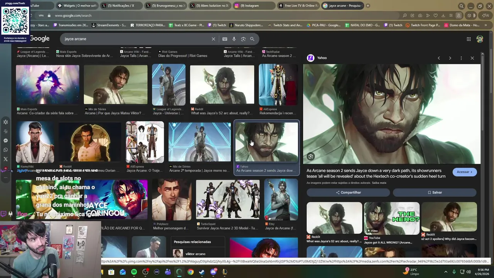
Task: Click the Acessar button
Action: [465, 172]
